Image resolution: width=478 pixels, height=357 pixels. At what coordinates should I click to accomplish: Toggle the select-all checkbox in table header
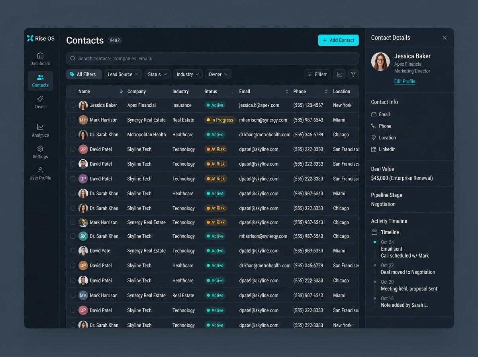pyautogui.click(x=72, y=92)
